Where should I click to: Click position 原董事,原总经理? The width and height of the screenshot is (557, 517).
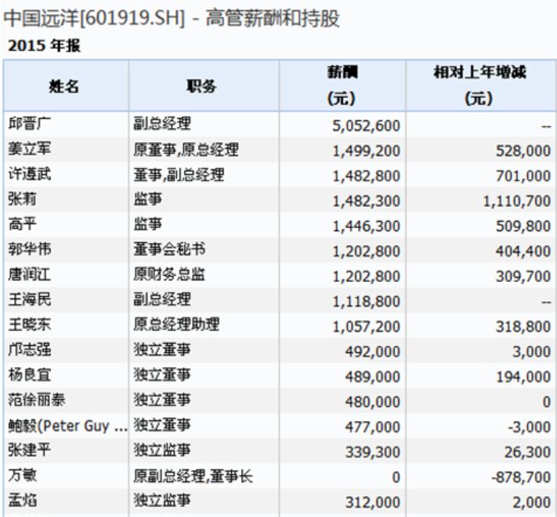186,149
